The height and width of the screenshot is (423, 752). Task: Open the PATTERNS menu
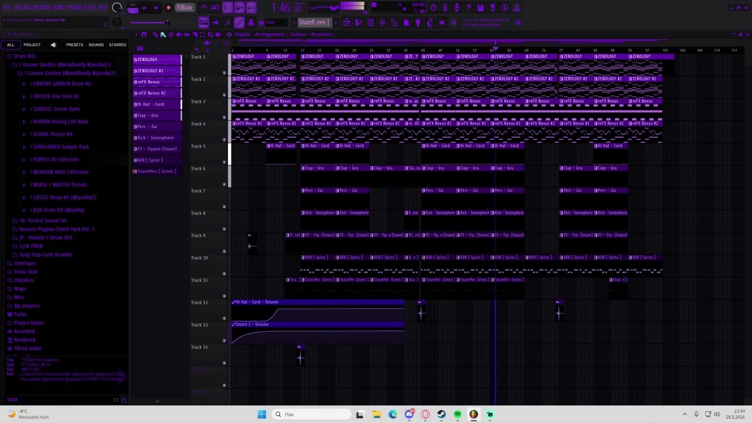coord(42,8)
